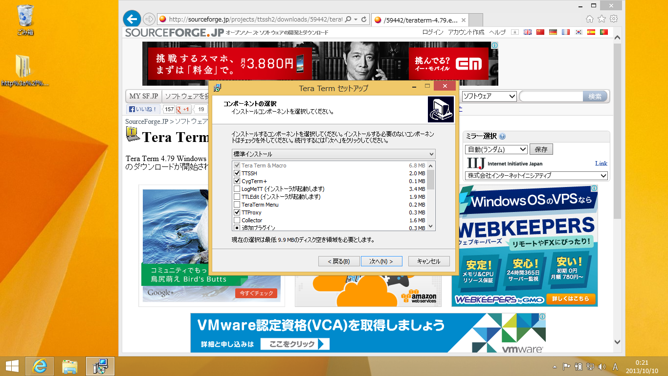Open the MY SF.JP menu tab
The image size is (668, 376).
pyautogui.click(x=144, y=96)
